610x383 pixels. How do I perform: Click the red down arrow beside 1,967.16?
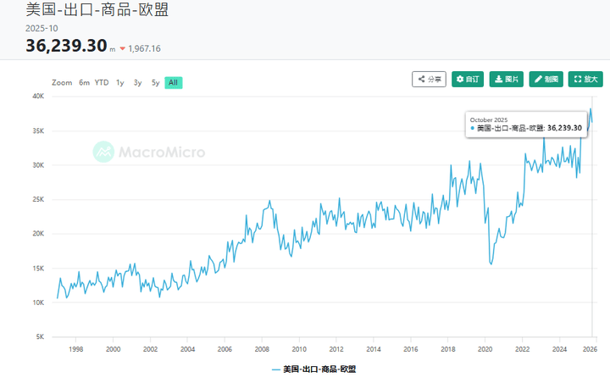click(x=123, y=48)
